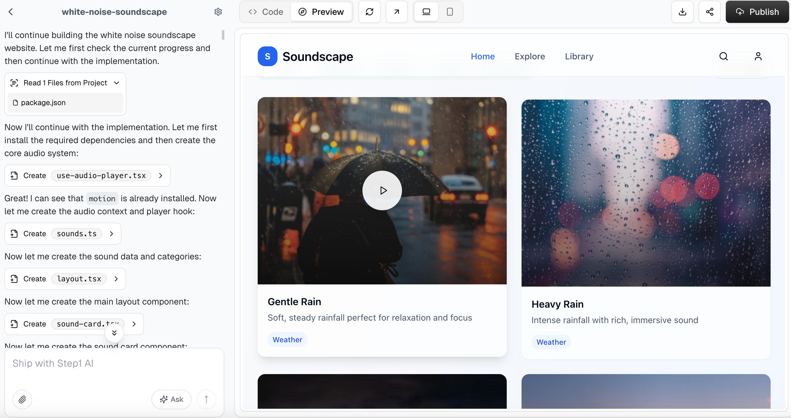Open the Explore nav item
The image size is (791, 418).
click(x=530, y=56)
